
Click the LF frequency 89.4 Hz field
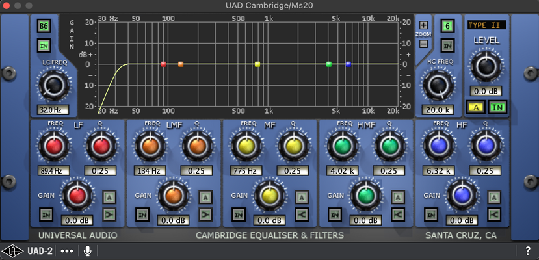53,171
